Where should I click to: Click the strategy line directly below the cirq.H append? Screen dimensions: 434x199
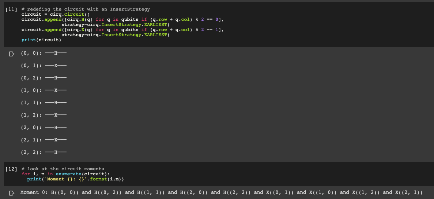115,24
